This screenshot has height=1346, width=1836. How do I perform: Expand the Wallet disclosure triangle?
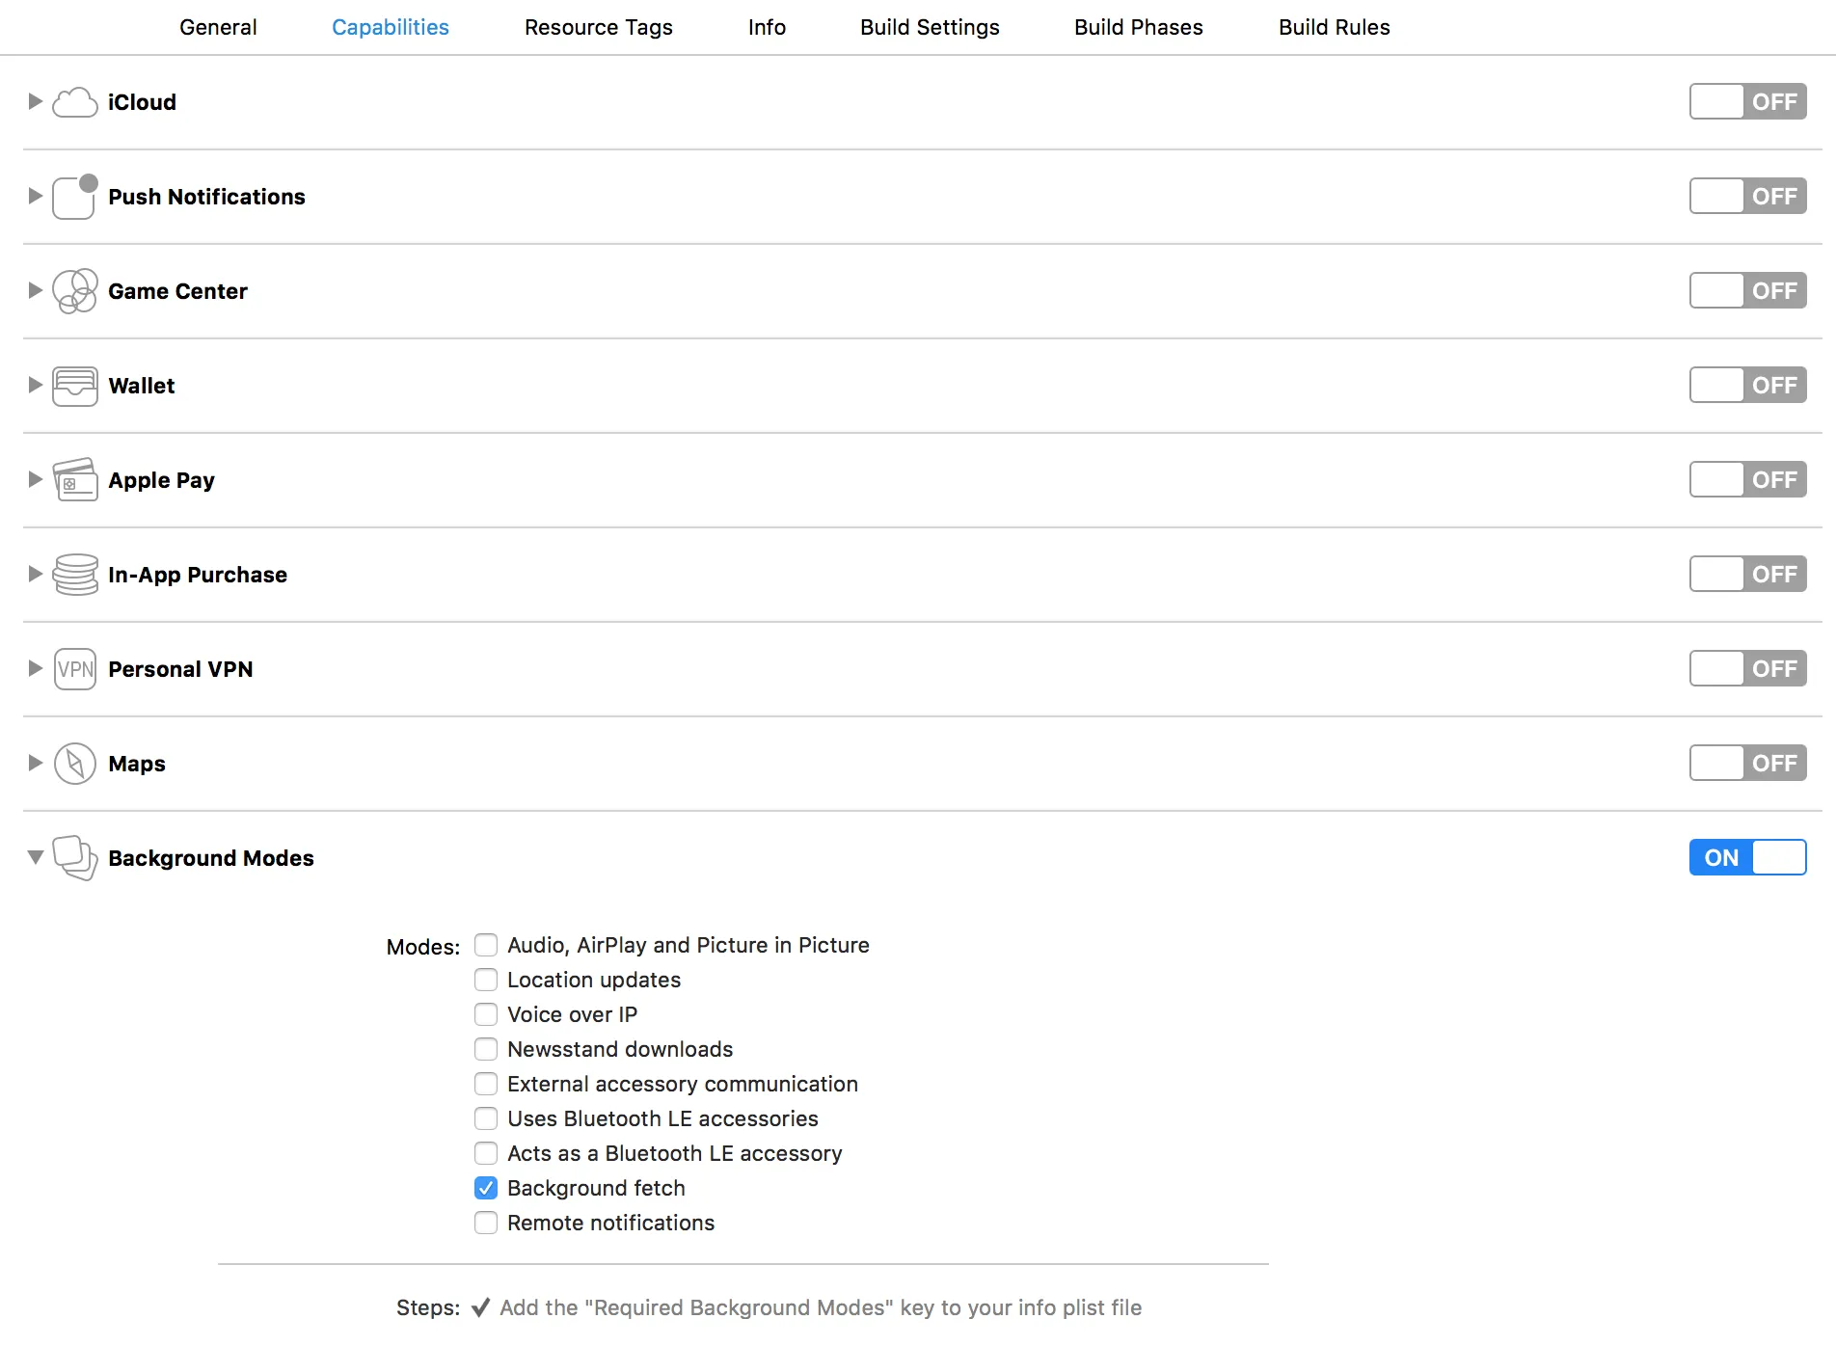36,385
